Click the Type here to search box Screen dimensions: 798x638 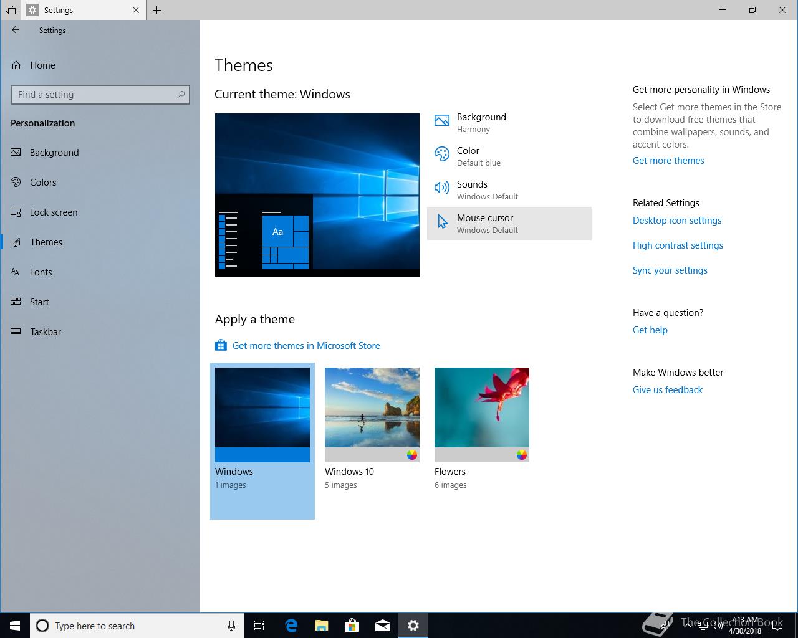click(137, 626)
